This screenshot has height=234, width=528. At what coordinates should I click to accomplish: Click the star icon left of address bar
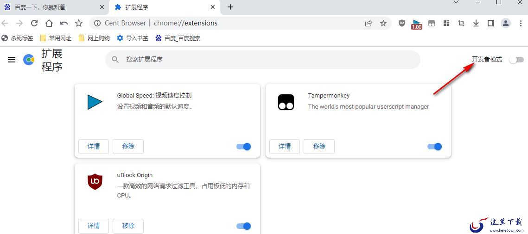(79, 23)
